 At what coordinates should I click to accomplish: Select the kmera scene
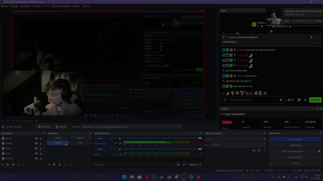(58, 138)
